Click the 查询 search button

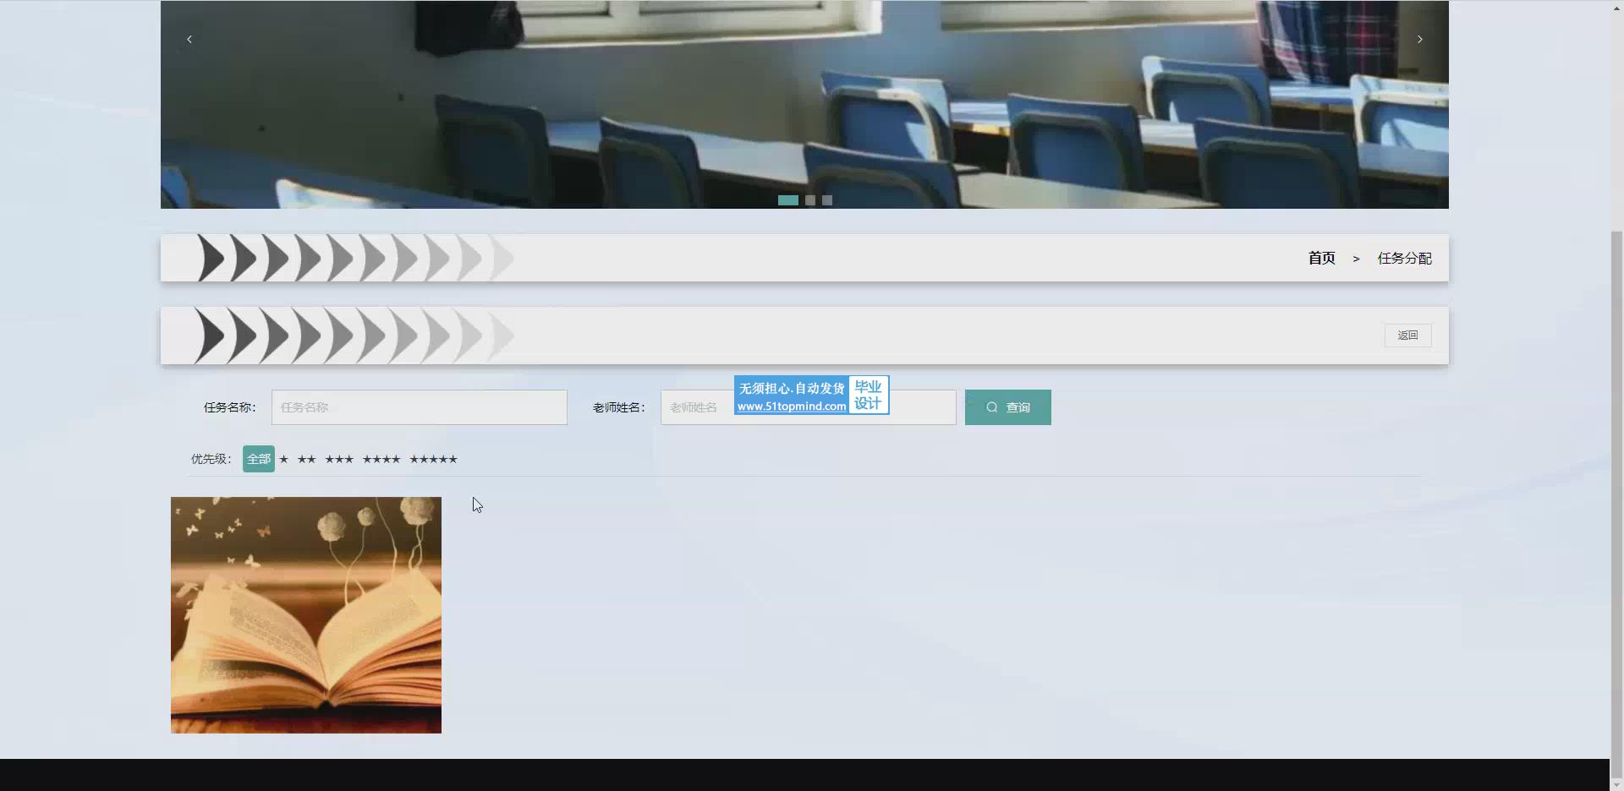[x=1008, y=407]
